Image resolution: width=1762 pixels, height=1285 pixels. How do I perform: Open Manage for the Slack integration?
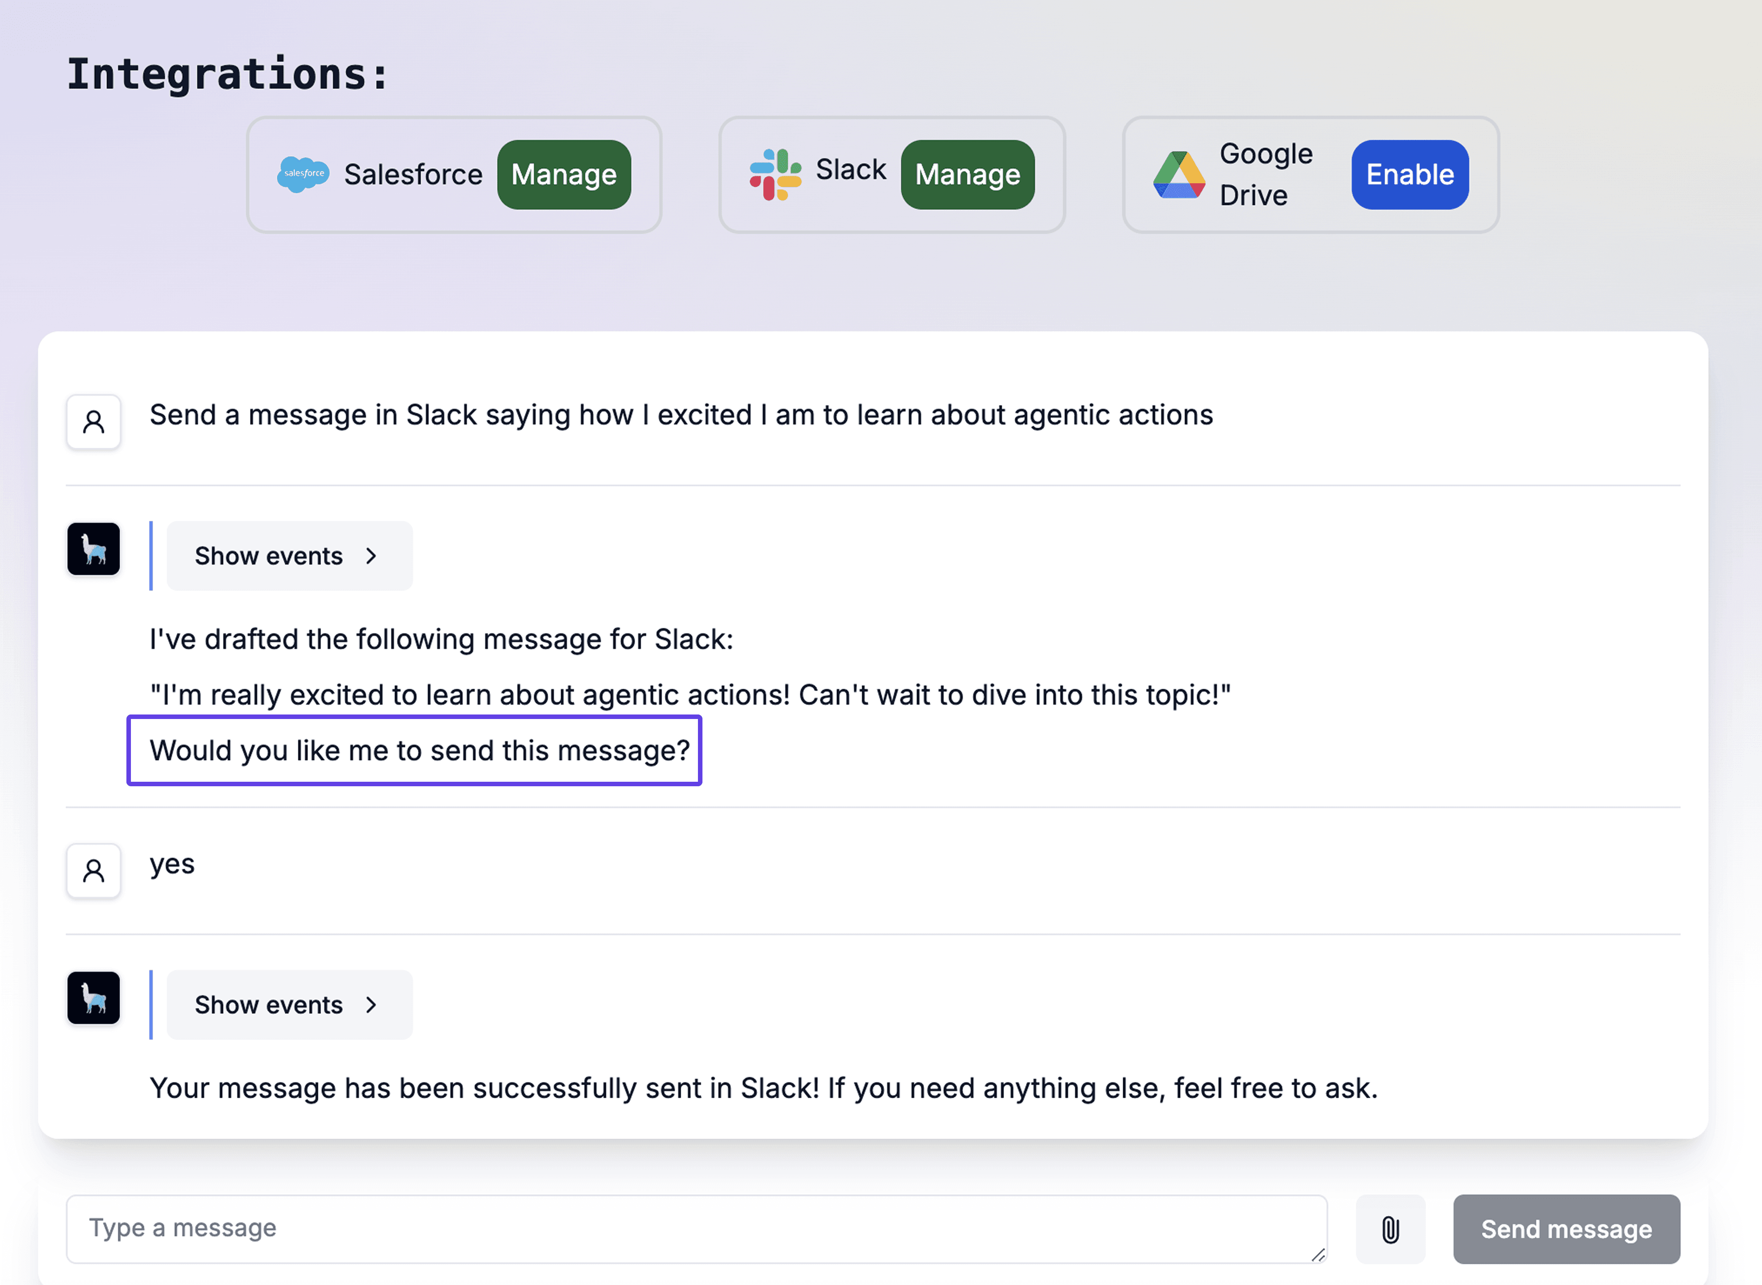pyautogui.click(x=967, y=175)
